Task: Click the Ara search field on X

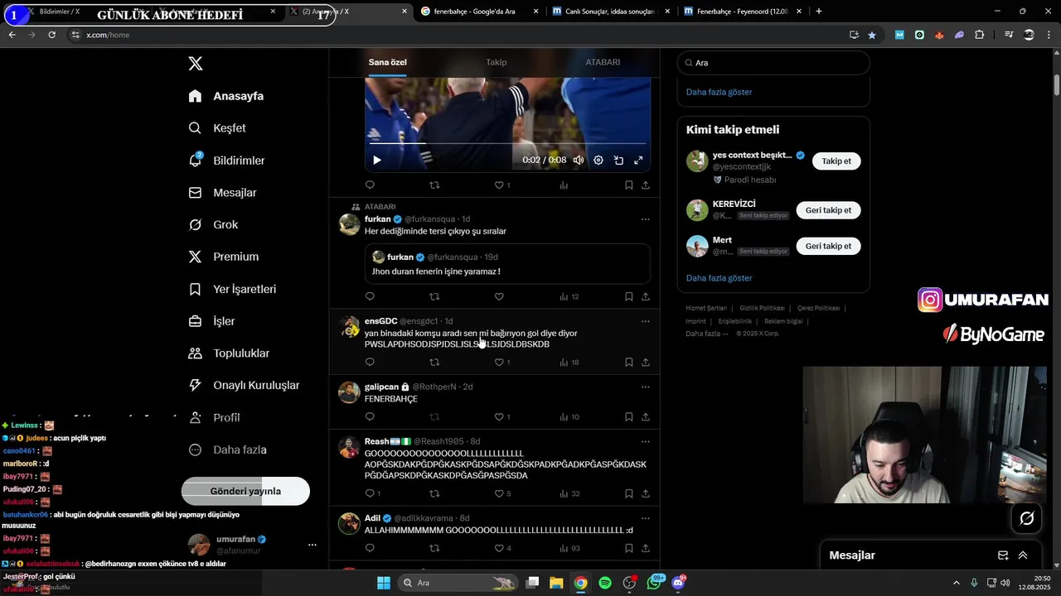Action: point(773,63)
